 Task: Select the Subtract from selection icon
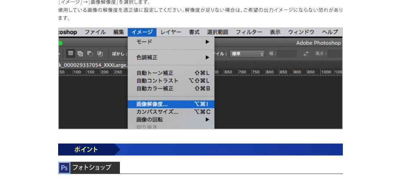coord(90,54)
